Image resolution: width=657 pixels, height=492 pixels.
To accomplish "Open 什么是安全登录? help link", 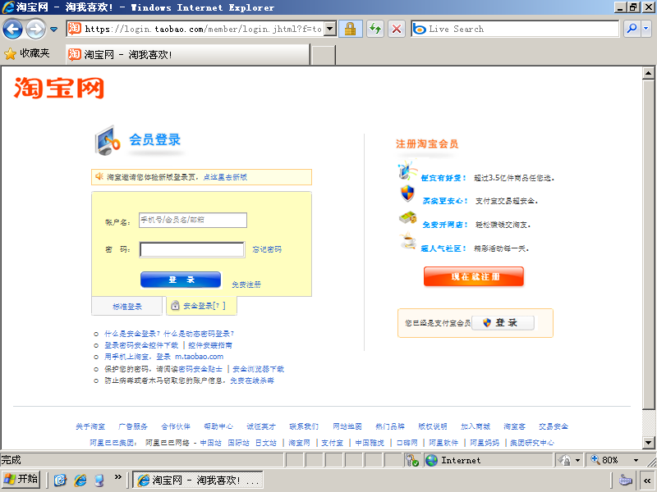I will (132, 334).
